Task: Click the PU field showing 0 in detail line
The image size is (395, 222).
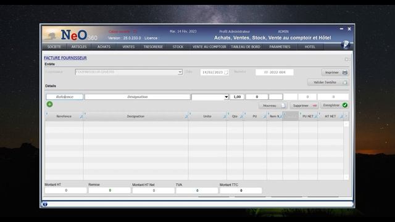Action: (x=257, y=97)
